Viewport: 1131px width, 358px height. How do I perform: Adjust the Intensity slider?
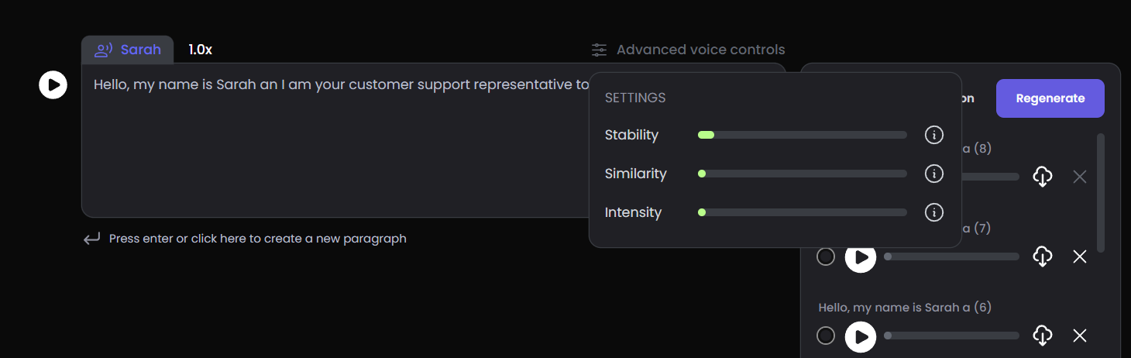[802, 212]
